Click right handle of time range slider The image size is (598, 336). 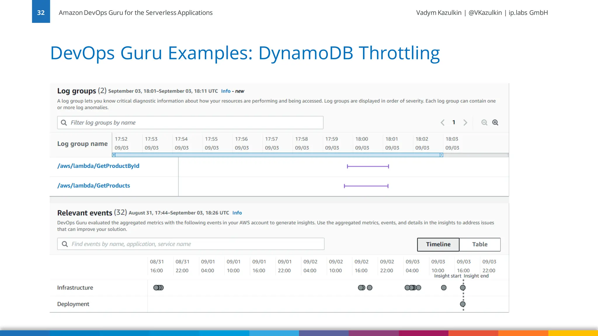tap(441, 155)
